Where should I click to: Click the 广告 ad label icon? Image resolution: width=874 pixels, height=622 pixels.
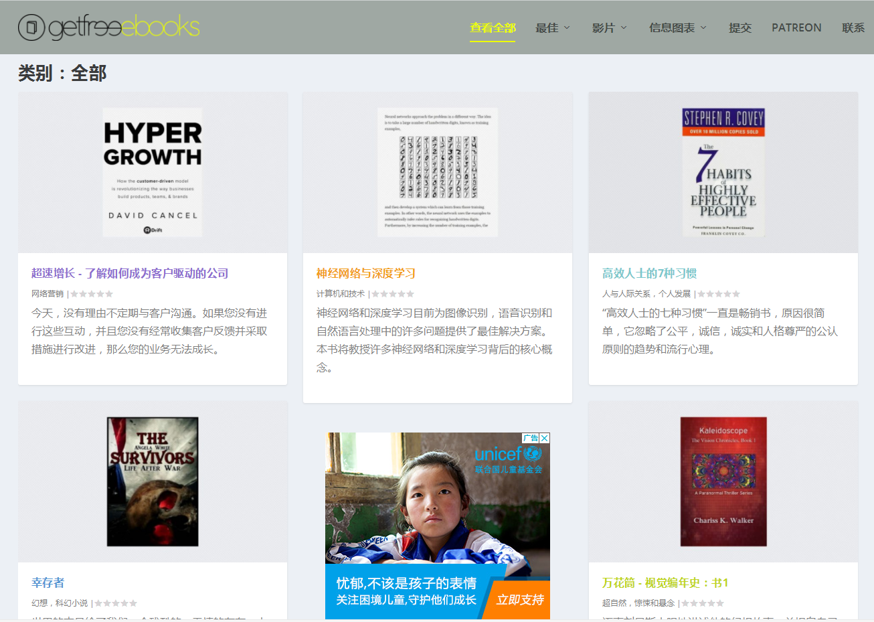[531, 438]
